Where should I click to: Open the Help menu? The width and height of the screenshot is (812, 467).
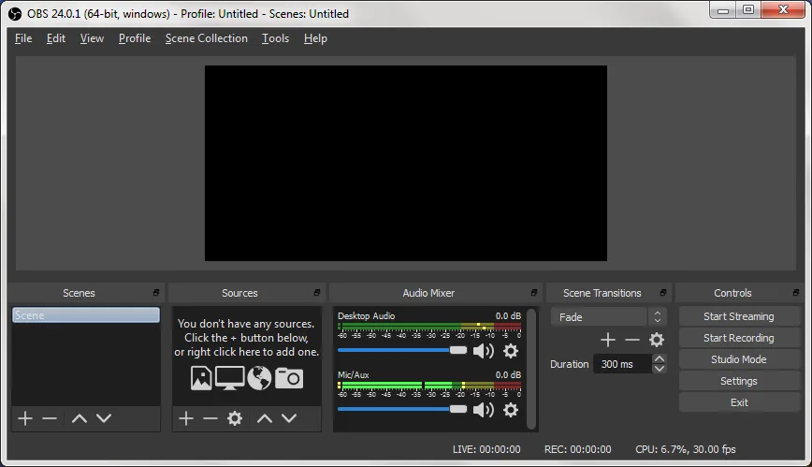pos(315,38)
